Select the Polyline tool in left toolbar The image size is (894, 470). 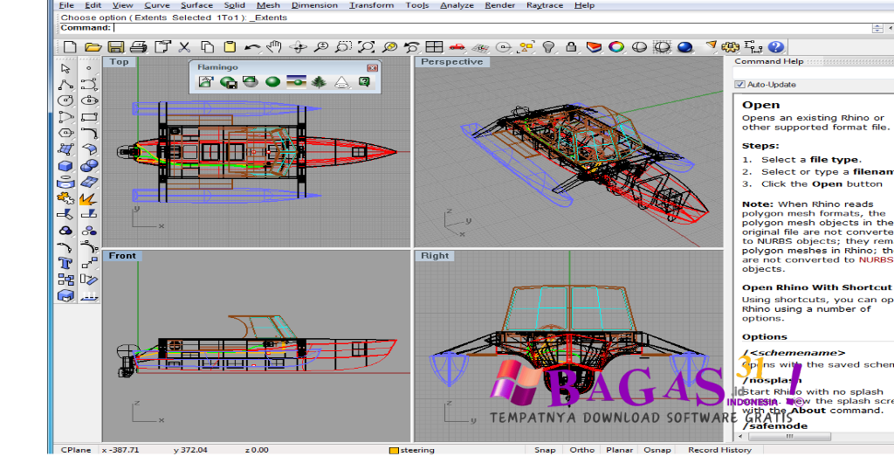click(65, 85)
